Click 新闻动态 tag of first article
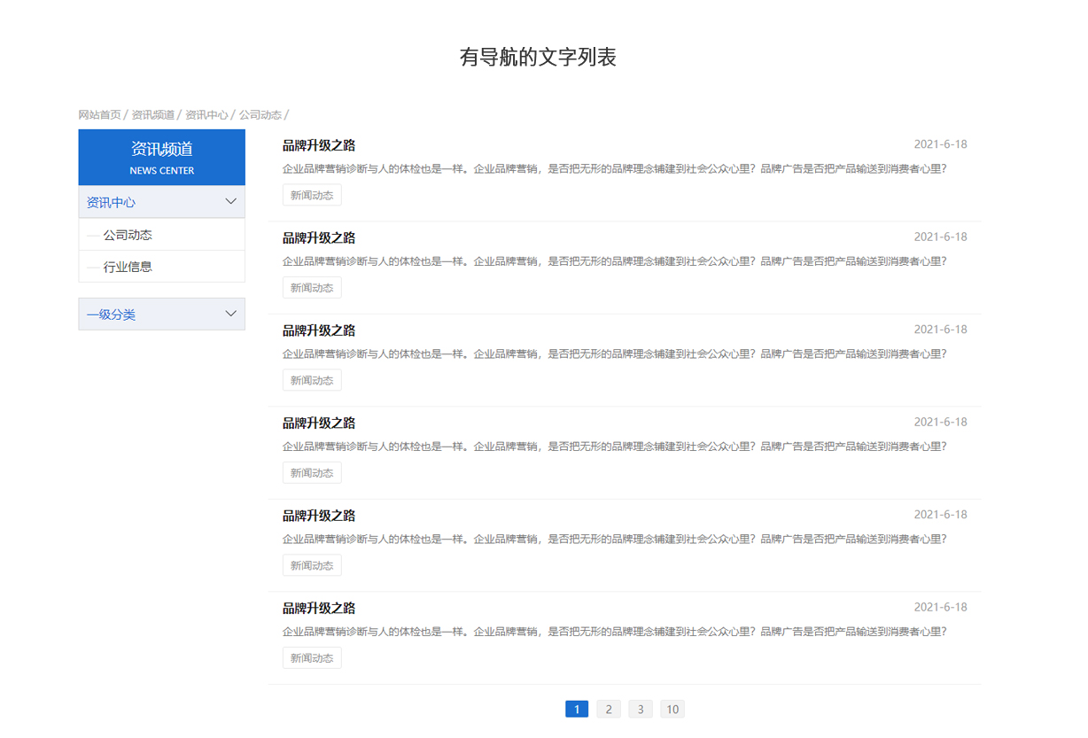 coord(312,195)
